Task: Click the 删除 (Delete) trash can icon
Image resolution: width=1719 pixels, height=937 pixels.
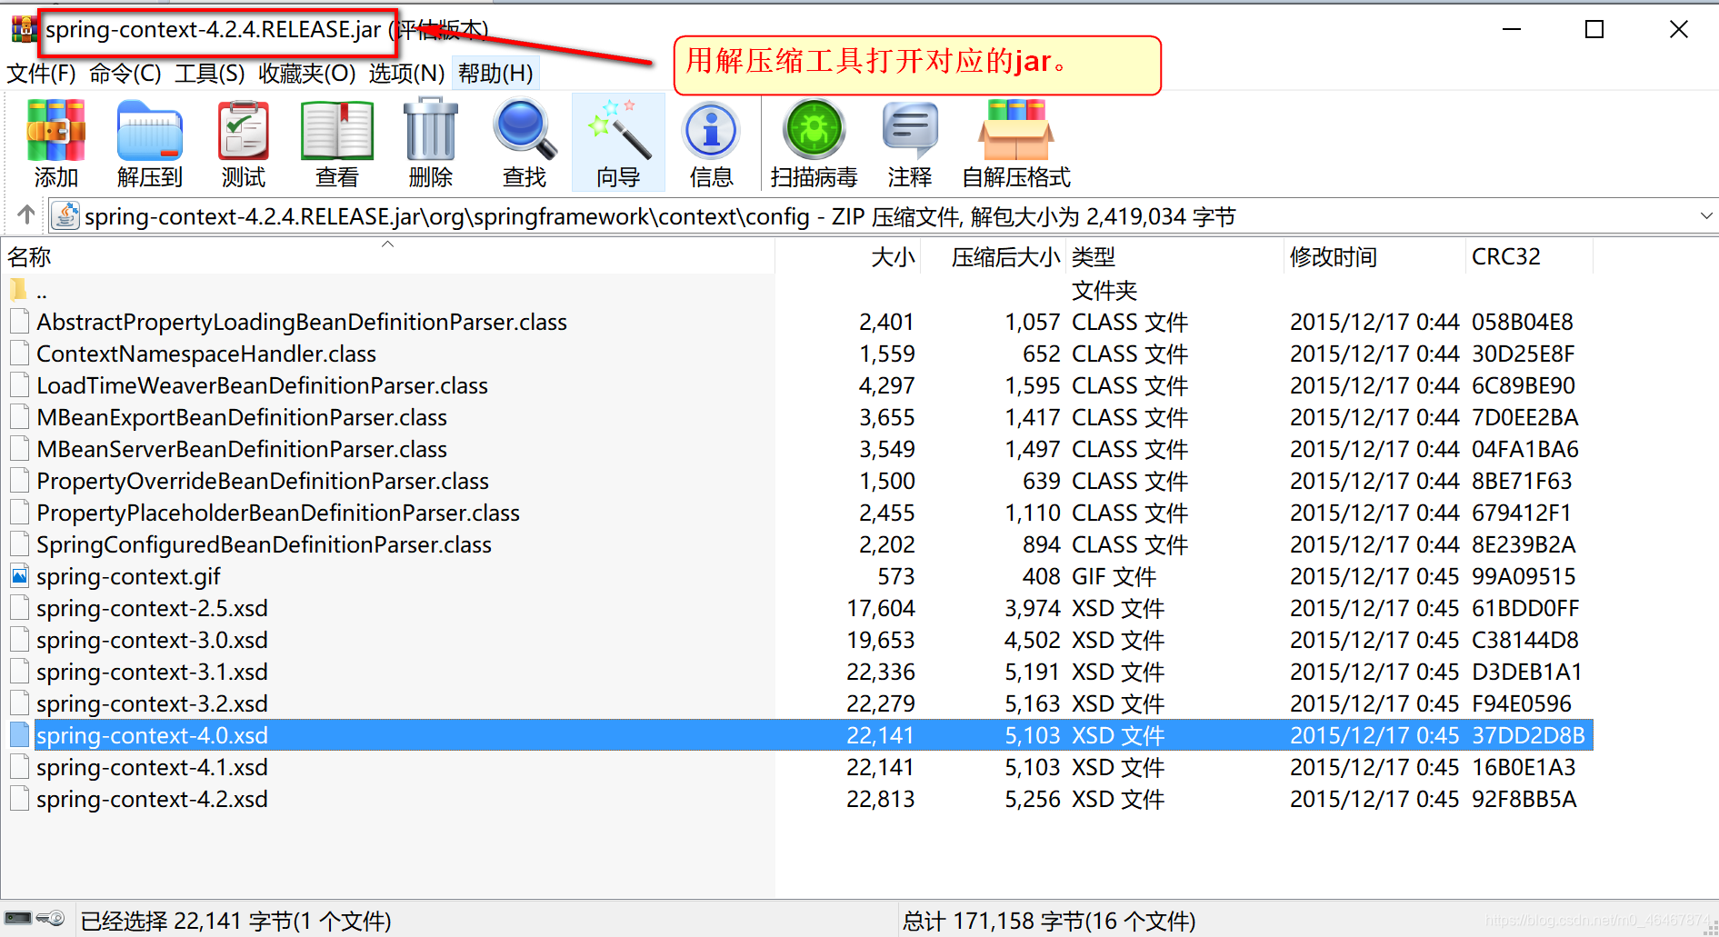Action: [x=431, y=130]
